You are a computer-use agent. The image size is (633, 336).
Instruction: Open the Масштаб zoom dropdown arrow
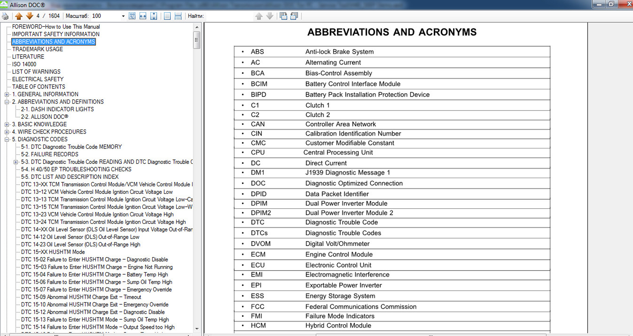123,16
